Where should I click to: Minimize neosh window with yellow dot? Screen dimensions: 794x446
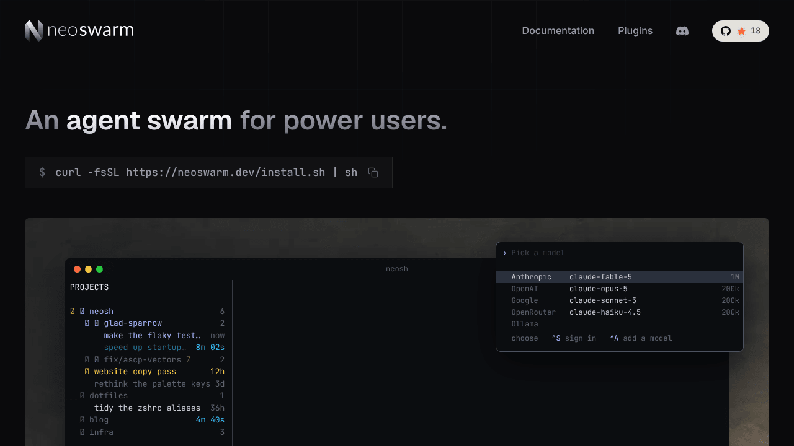click(x=89, y=269)
